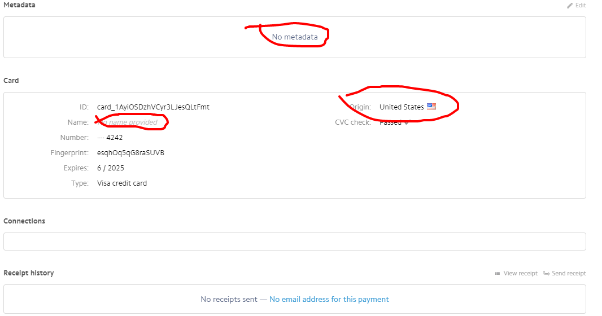Click the arrow icon beside Send receipt
The height and width of the screenshot is (316, 602).
pos(547,274)
